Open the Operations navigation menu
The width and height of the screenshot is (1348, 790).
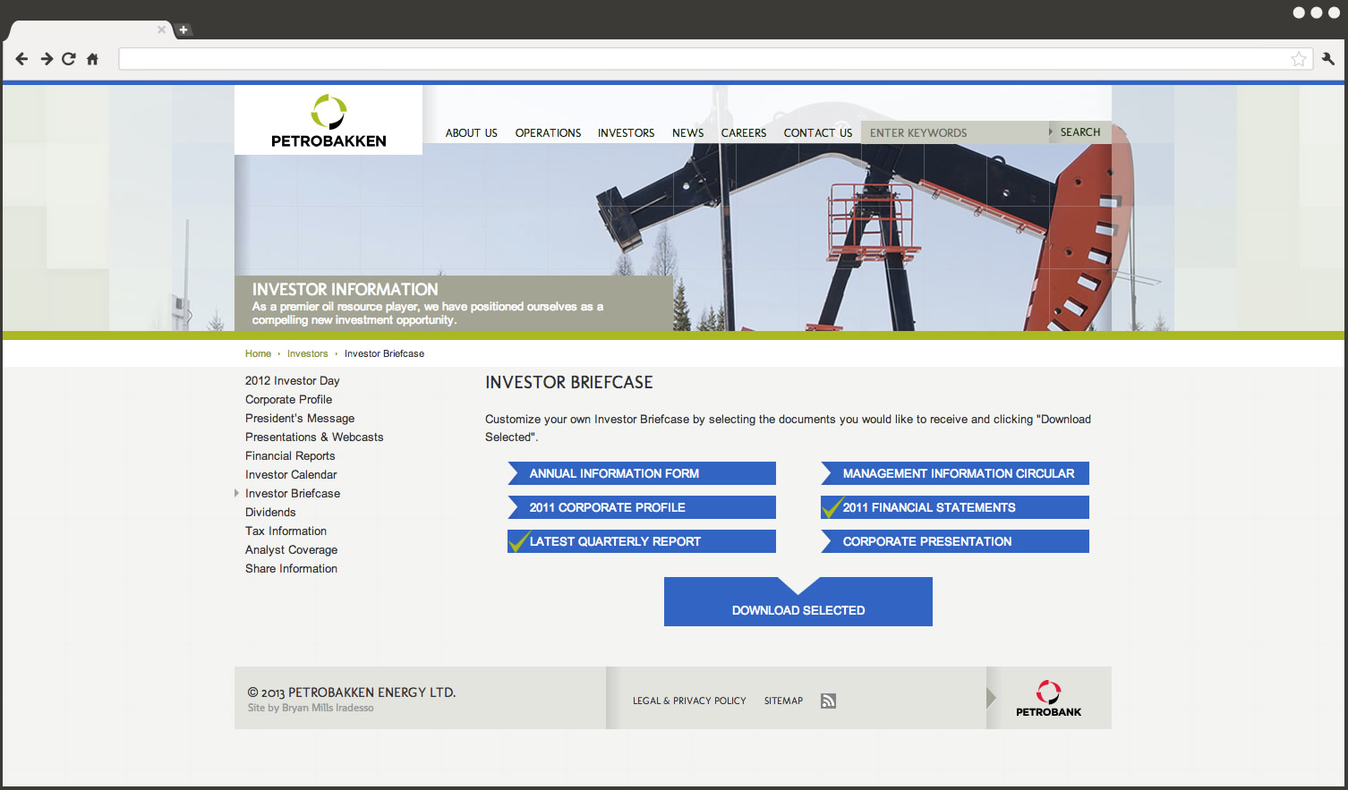point(548,132)
